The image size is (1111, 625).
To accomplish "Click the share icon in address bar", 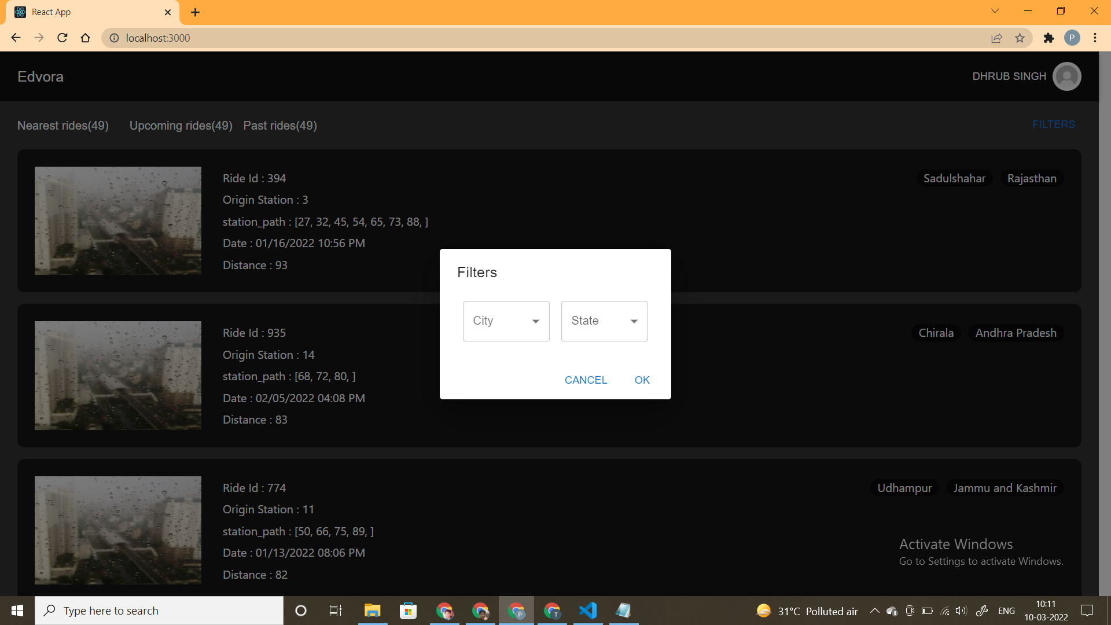I will click(997, 38).
